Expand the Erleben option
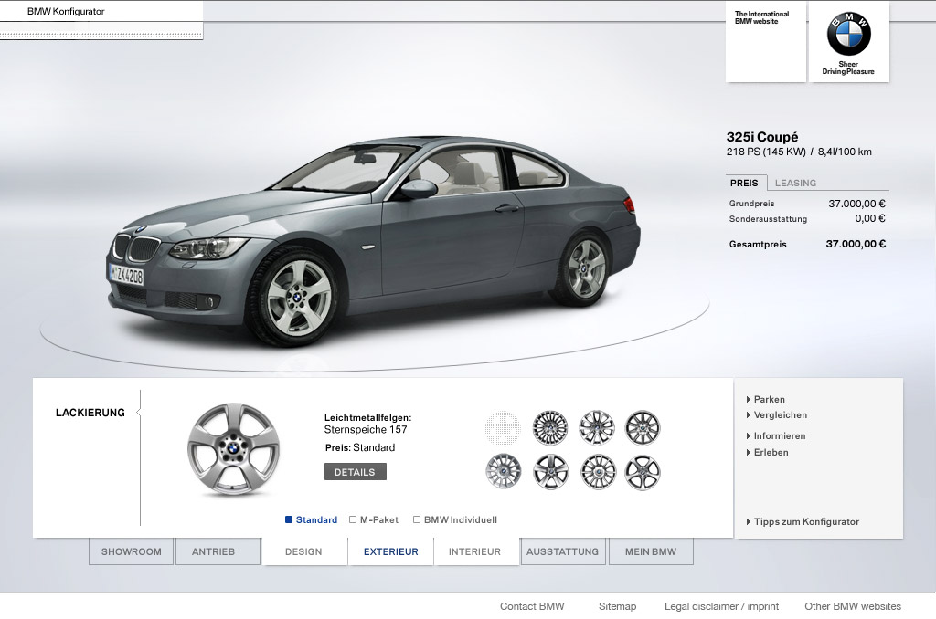The height and width of the screenshot is (619, 936). [x=768, y=453]
